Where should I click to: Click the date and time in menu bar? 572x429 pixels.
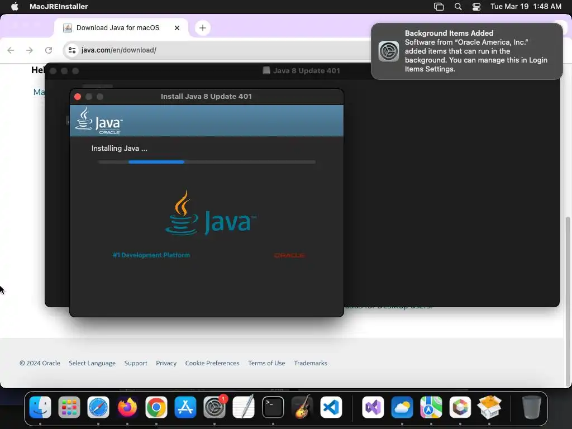526,6
